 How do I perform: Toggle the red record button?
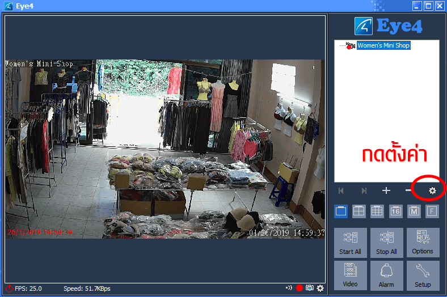coord(300,288)
